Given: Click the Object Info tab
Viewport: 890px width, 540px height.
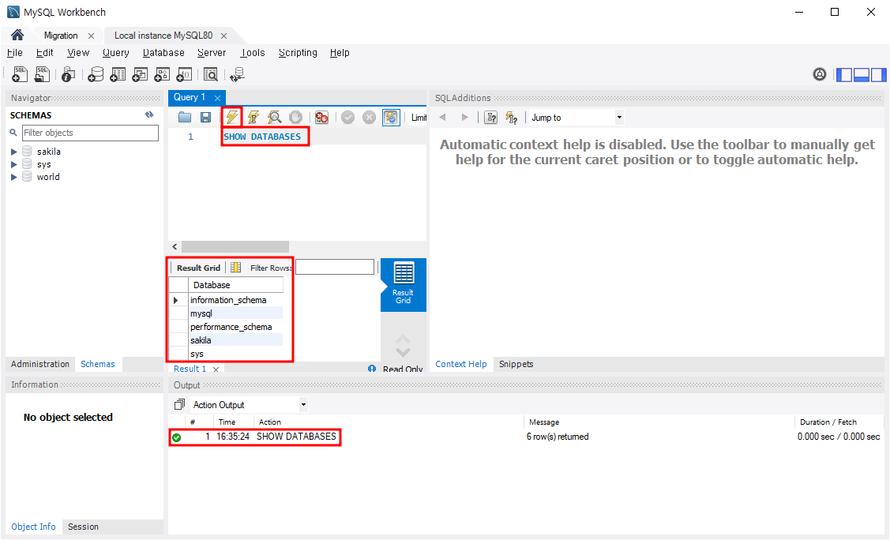Looking at the screenshot, I should tap(33, 527).
